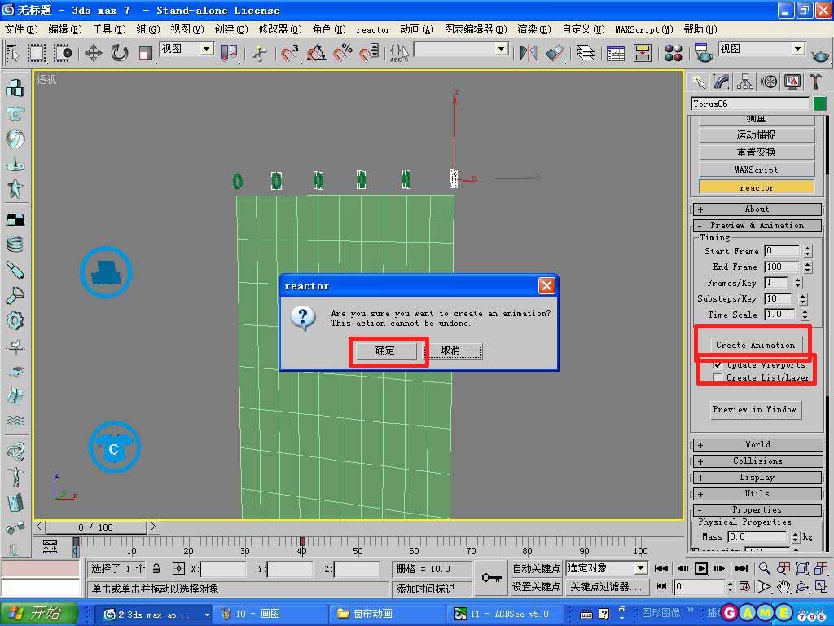Open the reactor menu in menu bar

tap(373, 30)
